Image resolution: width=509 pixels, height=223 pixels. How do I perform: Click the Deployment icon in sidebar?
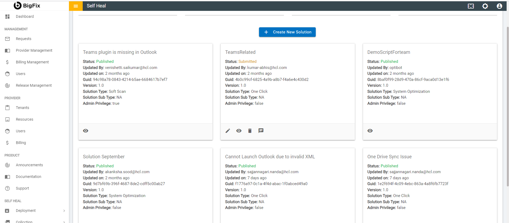tap(7, 211)
